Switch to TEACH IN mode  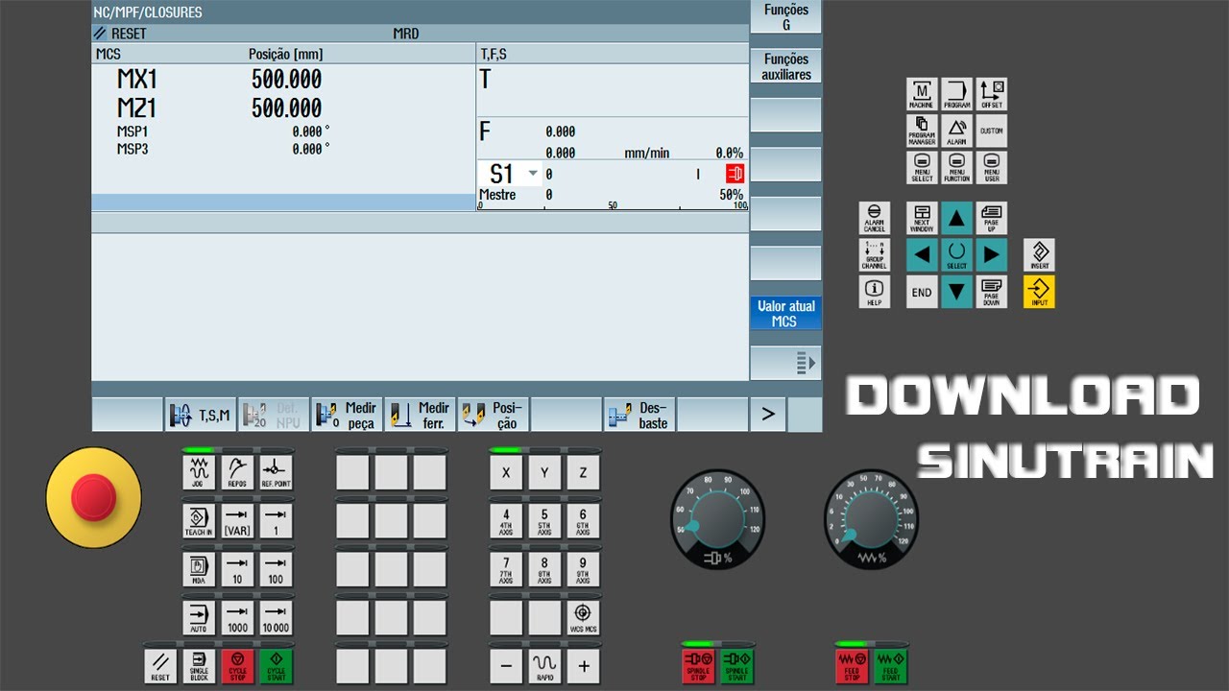point(199,521)
